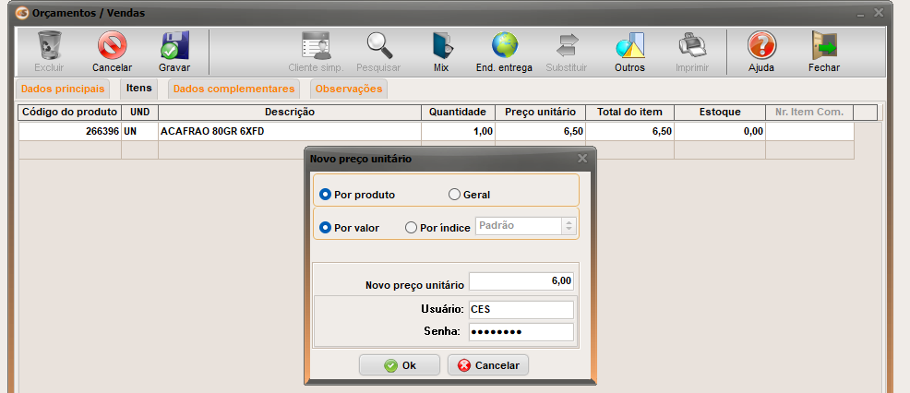Open the Mix tool

click(441, 45)
